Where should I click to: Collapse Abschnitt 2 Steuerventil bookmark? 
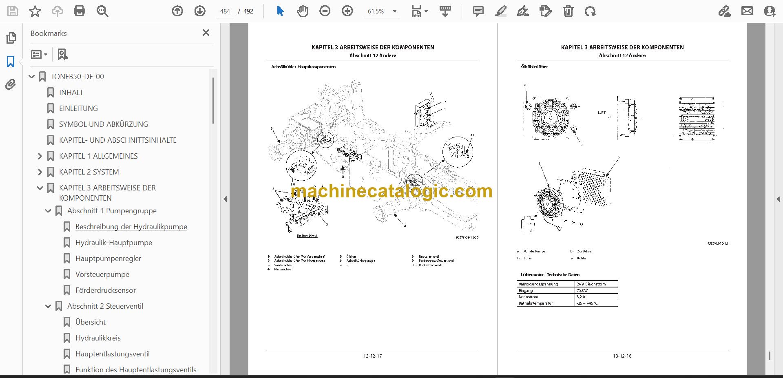(48, 306)
